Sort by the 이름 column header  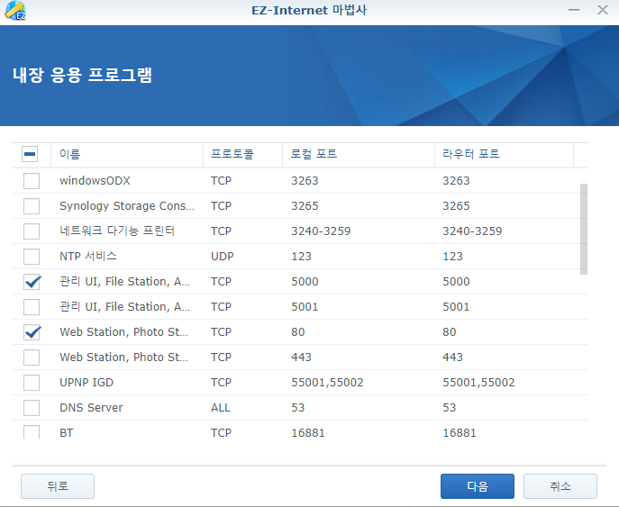pyautogui.click(x=127, y=154)
